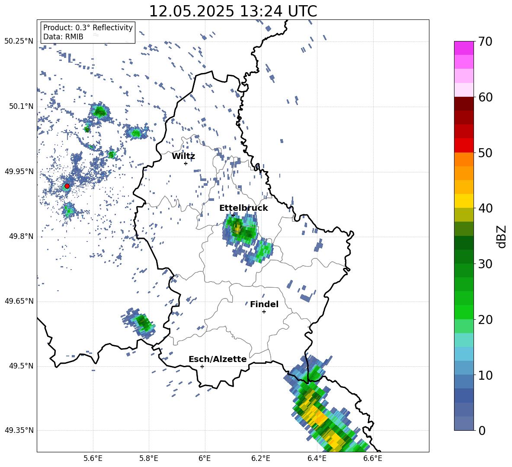Click the colorbar value 30
The width and height of the screenshot is (512, 467).
(486, 264)
